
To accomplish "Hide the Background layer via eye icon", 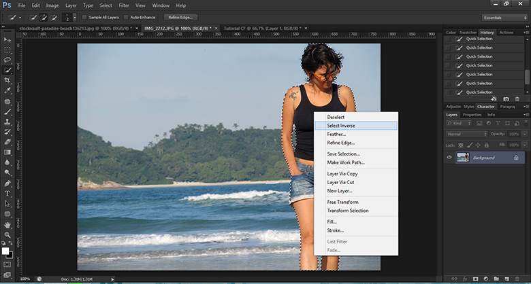I will 449,158.
